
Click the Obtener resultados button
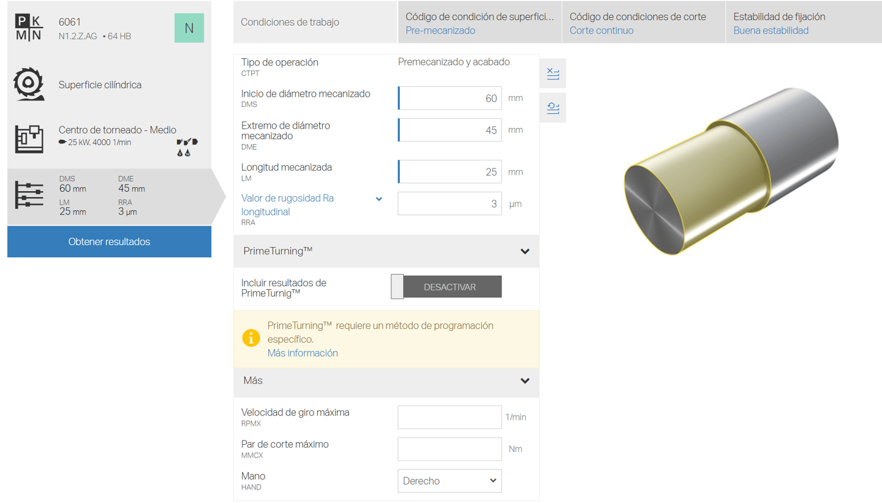click(109, 241)
